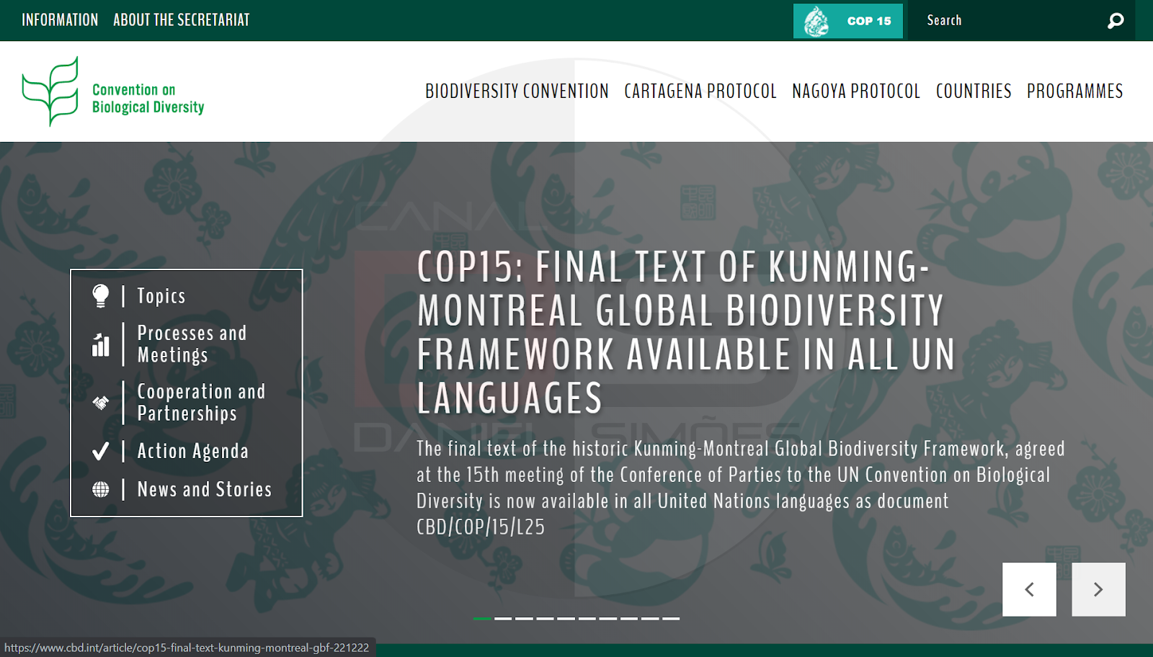Image resolution: width=1153 pixels, height=657 pixels.
Task: Click the COP 15 emblem icon
Action: (x=816, y=21)
